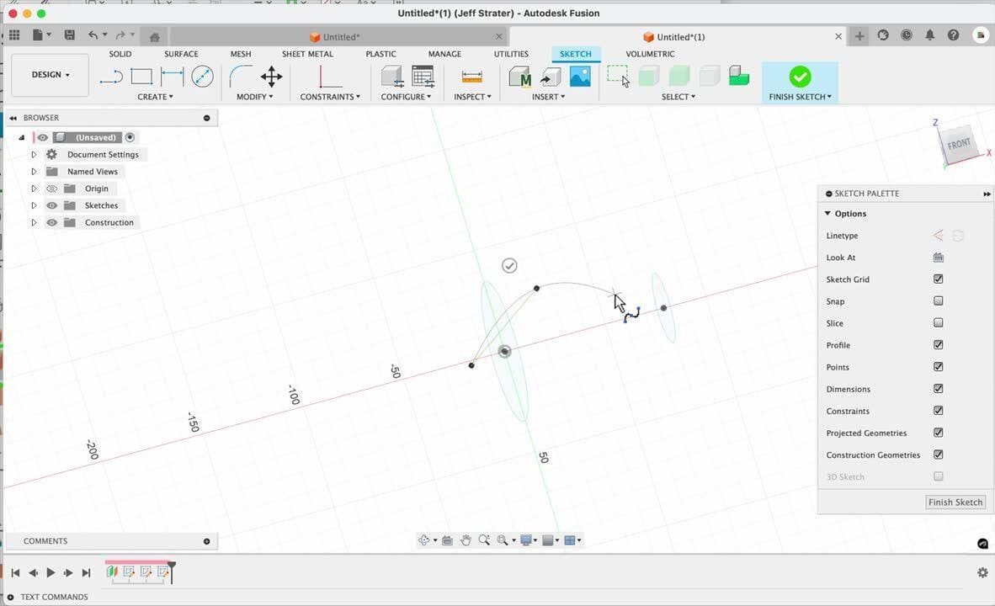Choose the Sketch Dimension tool

tap(172, 77)
